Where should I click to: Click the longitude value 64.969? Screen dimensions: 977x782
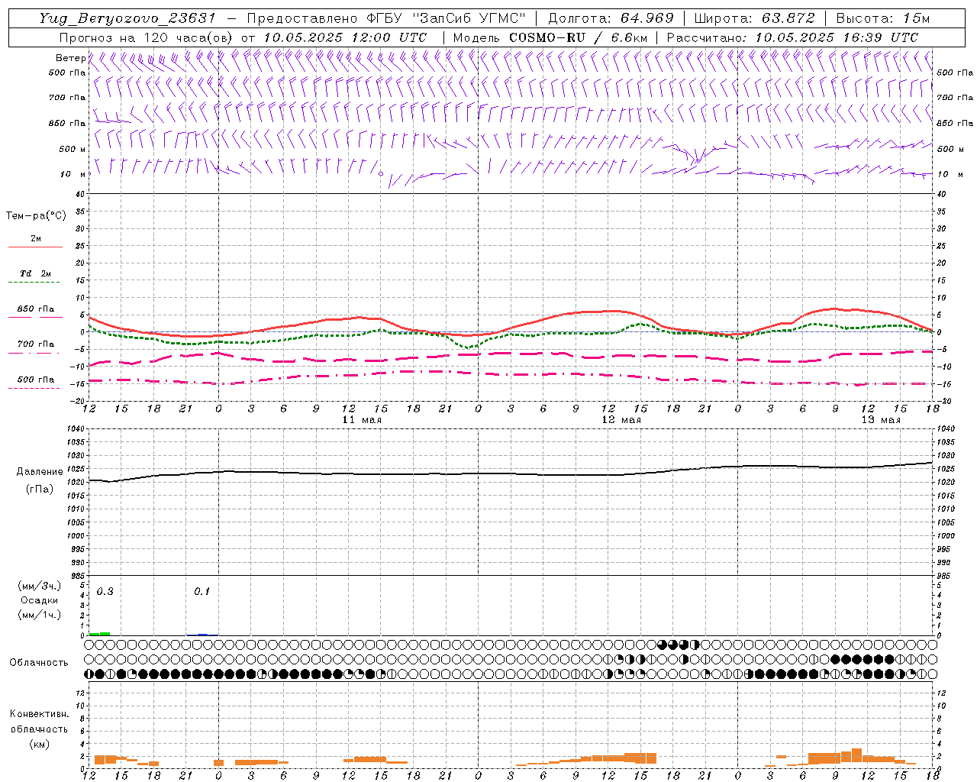coord(646,18)
